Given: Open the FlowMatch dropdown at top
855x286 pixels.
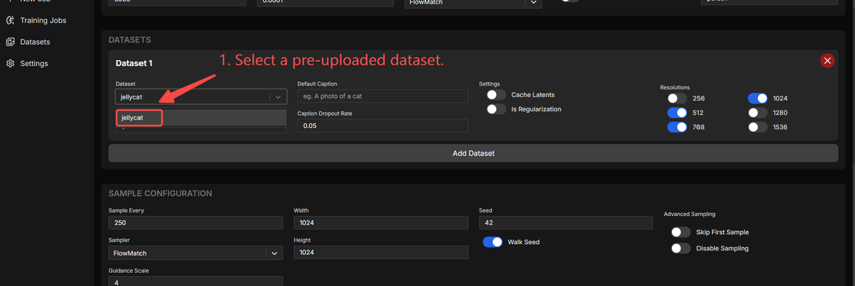Looking at the screenshot, I should pyautogui.click(x=473, y=3).
